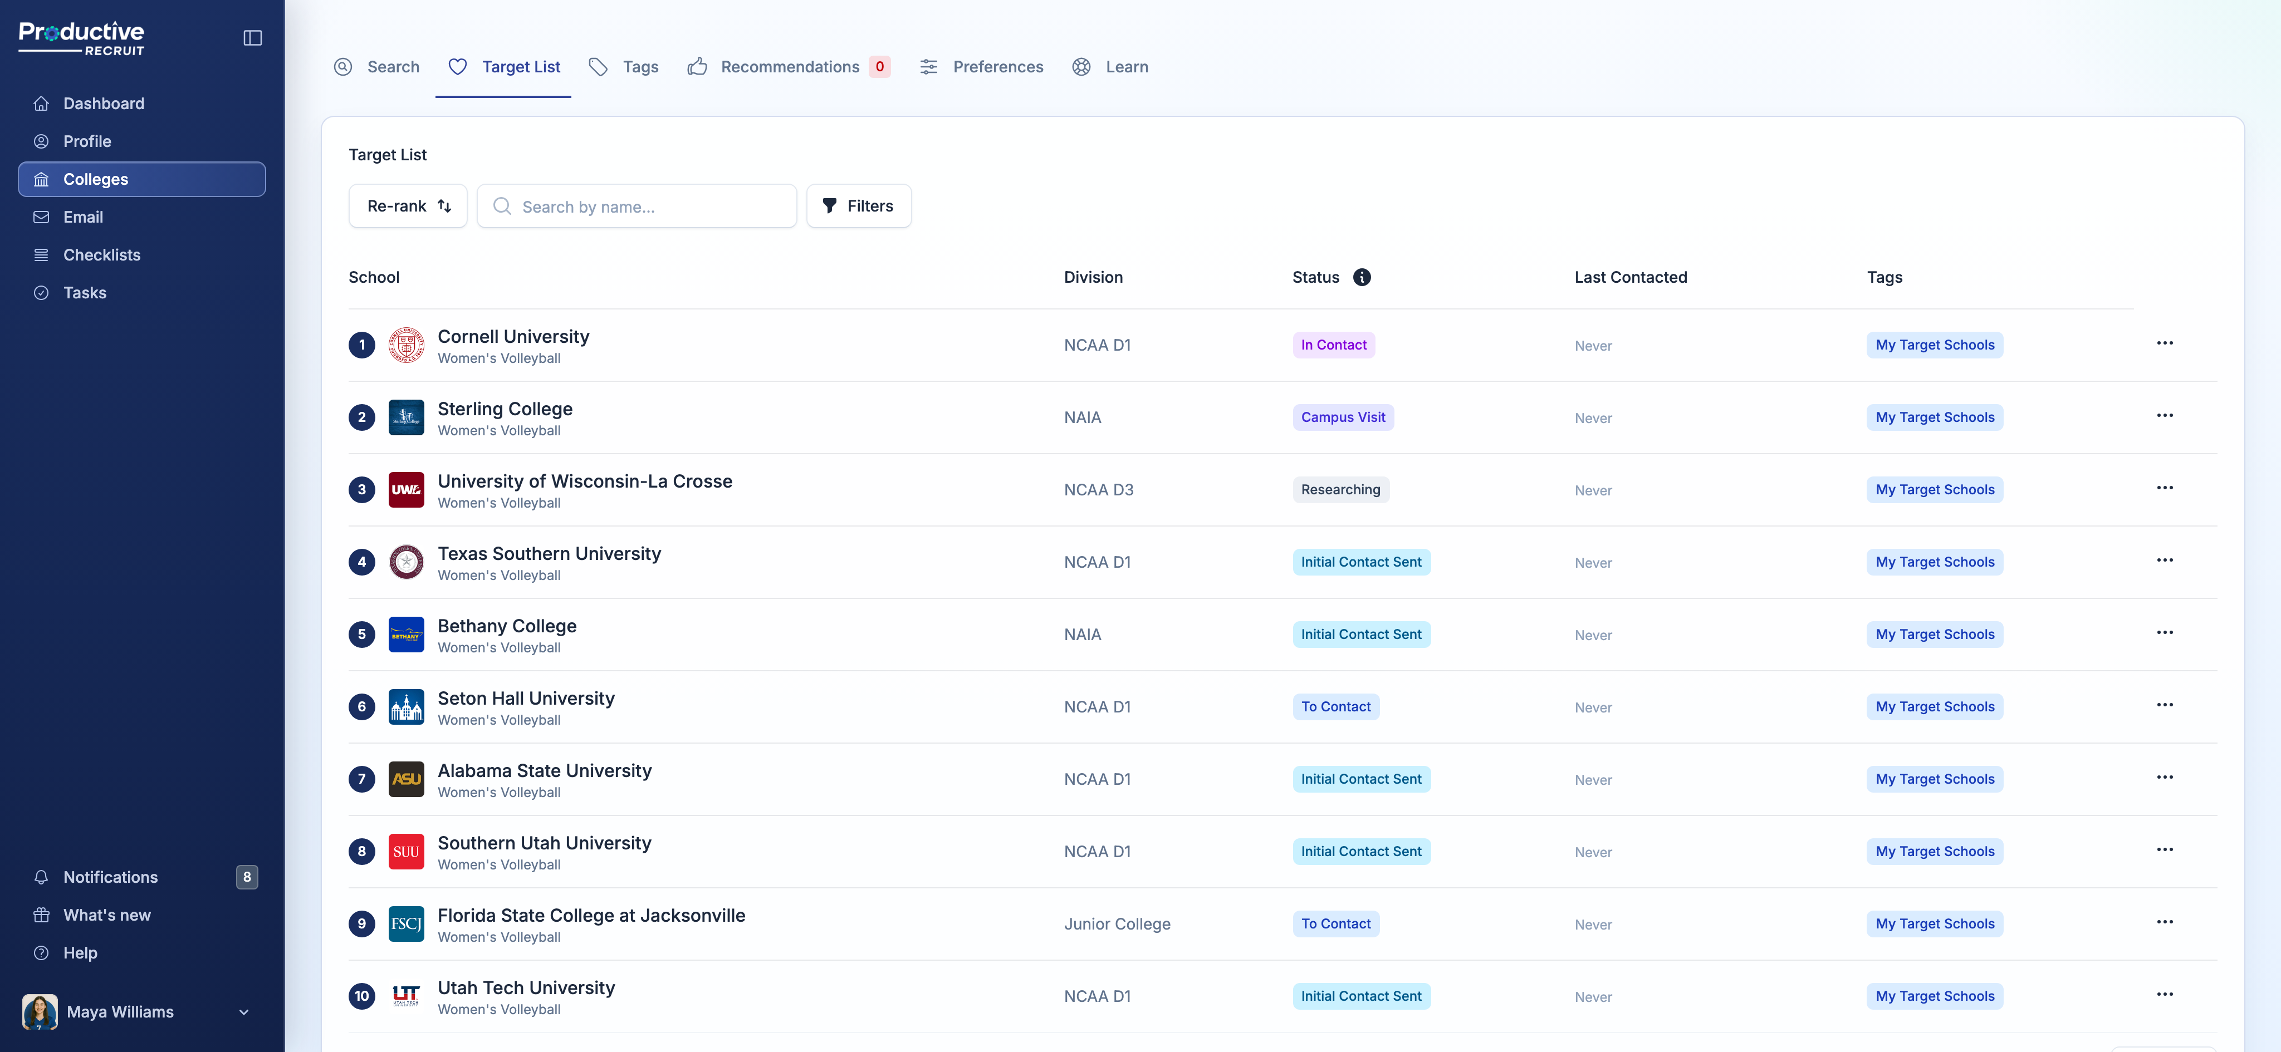The width and height of the screenshot is (2281, 1052).
Task: Click the Utah Tech University logo
Action: click(x=407, y=996)
